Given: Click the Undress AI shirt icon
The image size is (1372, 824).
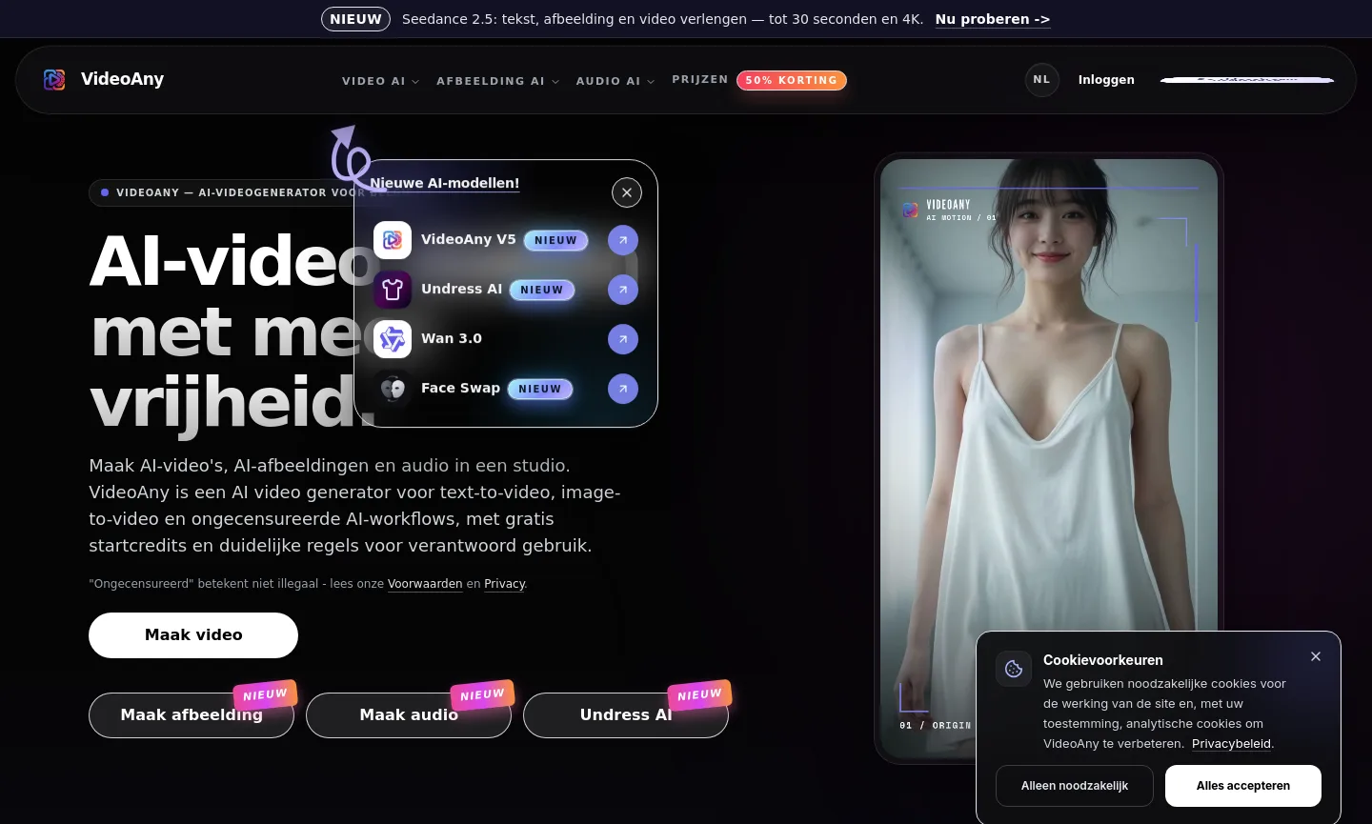Looking at the screenshot, I should coord(393,290).
